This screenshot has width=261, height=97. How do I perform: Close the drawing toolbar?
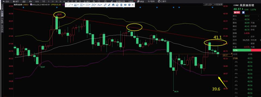[133, 5]
